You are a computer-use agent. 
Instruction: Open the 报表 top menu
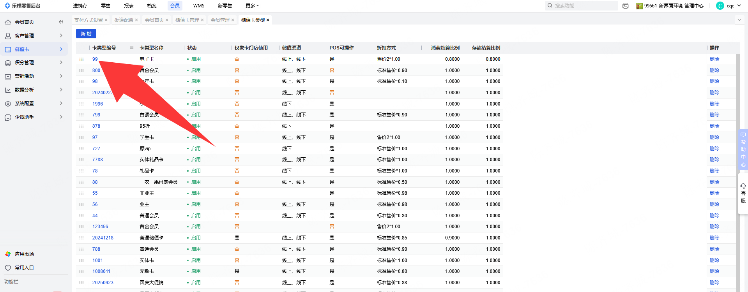click(x=129, y=6)
